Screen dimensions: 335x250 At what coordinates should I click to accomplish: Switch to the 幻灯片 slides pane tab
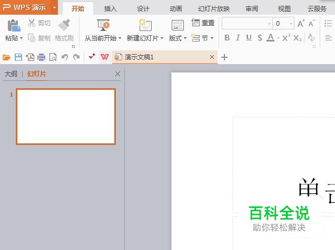coord(36,74)
